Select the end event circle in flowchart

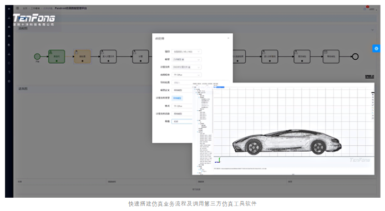[355, 56]
